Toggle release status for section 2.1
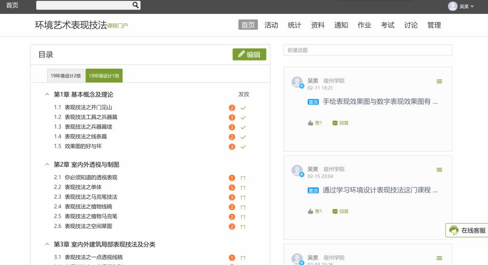 pyautogui.click(x=243, y=178)
